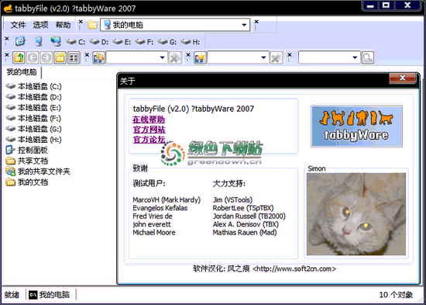Click the network places globe icon
Screen dimensions: 426x305
[x=56, y=41]
